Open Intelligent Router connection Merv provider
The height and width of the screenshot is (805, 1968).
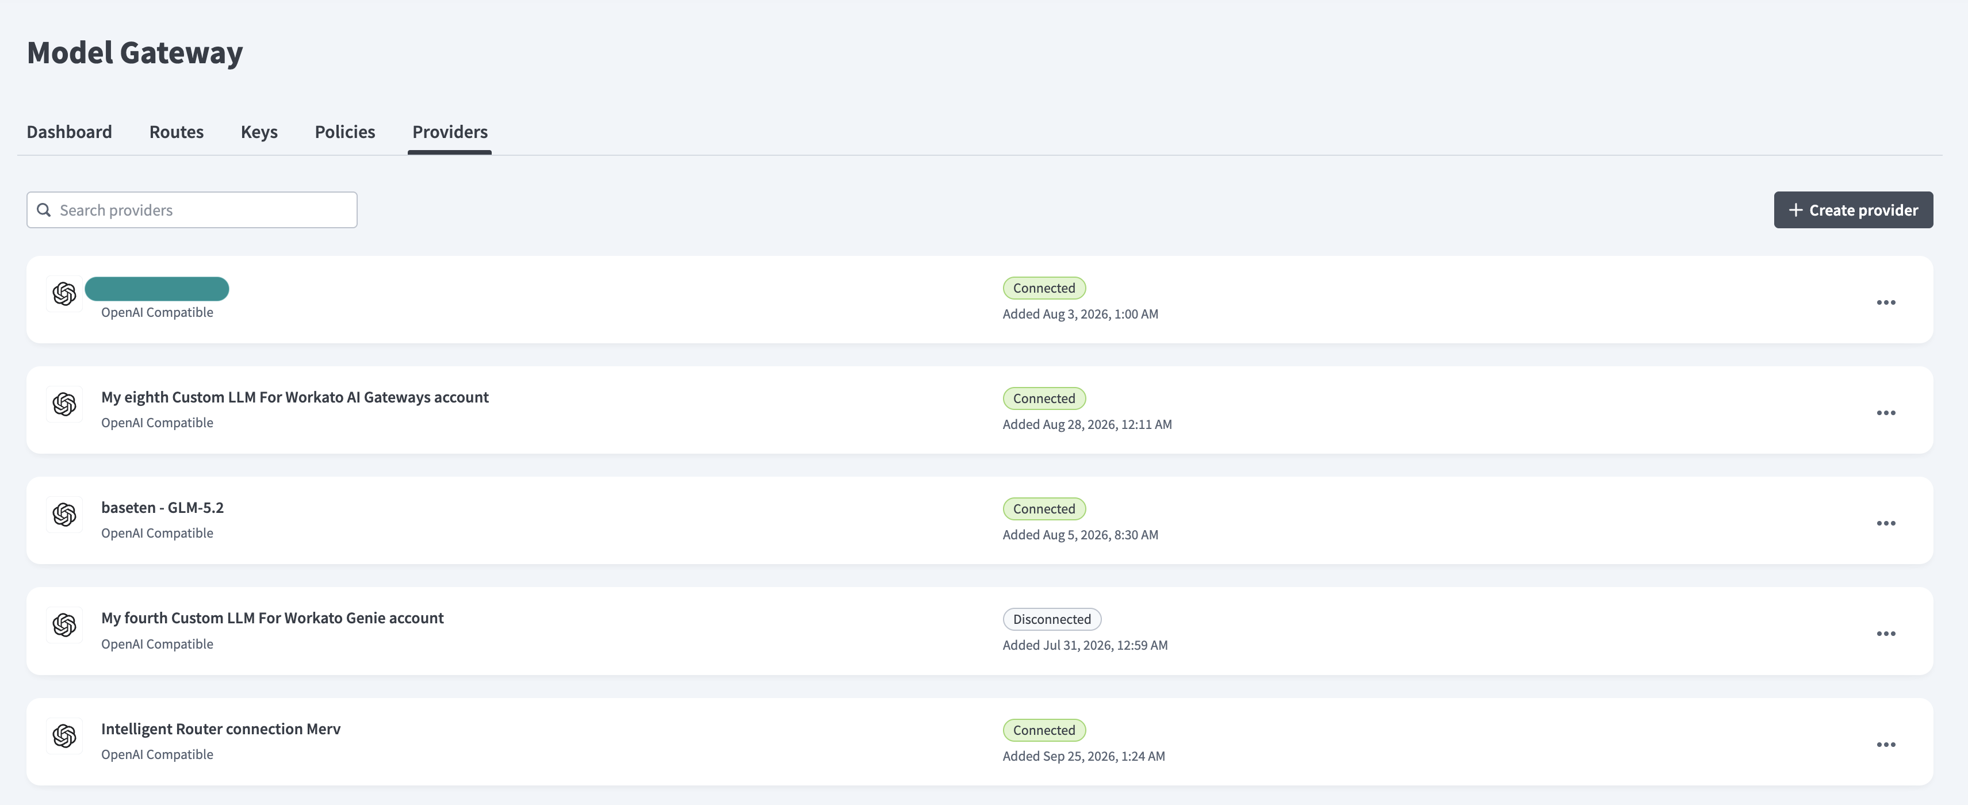coord(221,729)
